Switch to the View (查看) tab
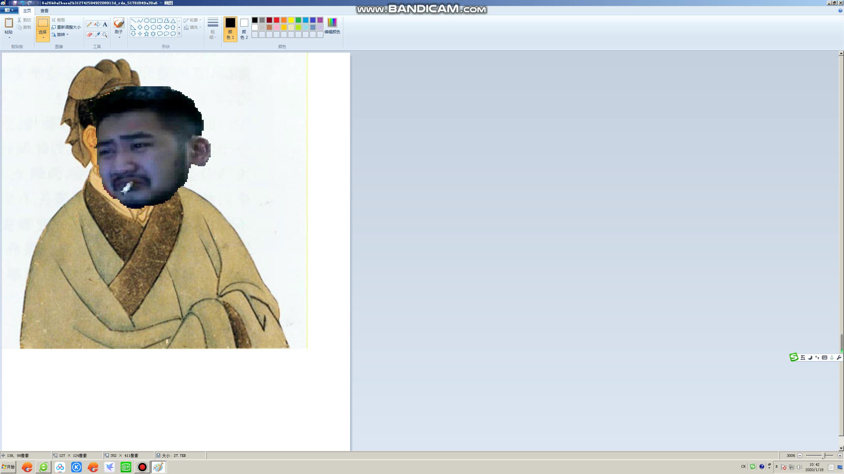The width and height of the screenshot is (844, 474). click(x=44, y=11)
